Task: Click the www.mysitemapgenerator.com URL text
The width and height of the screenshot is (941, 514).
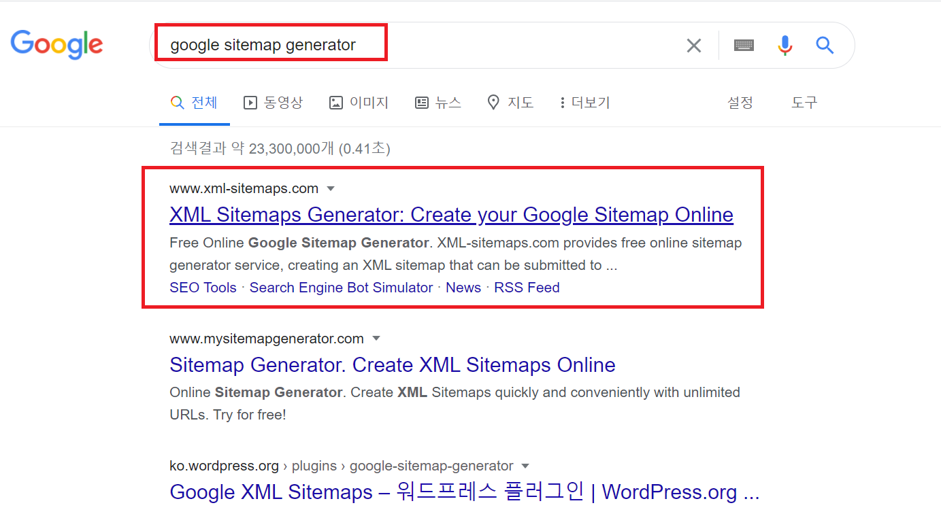Action: tap(267, 339)
